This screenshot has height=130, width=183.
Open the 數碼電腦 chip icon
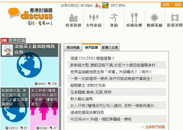click(x=154, y=18)
